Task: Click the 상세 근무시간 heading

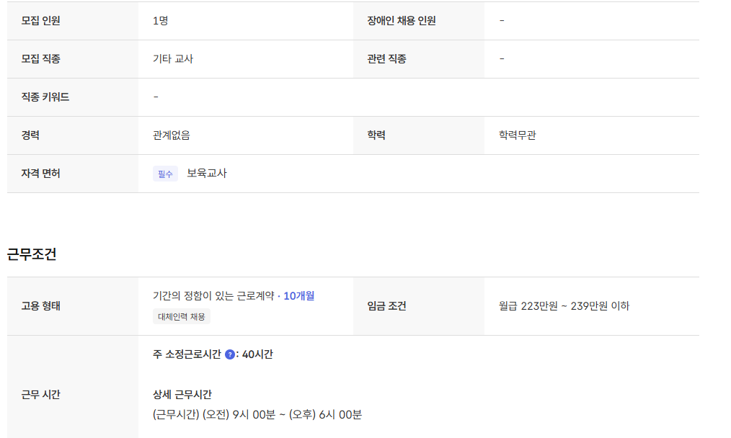Action: click(x=182, y=394)
